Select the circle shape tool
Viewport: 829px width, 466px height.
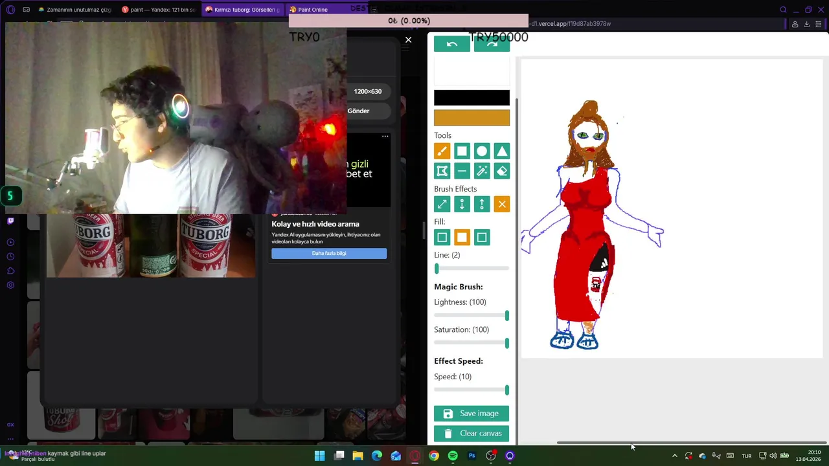click(x=482, y=151)
